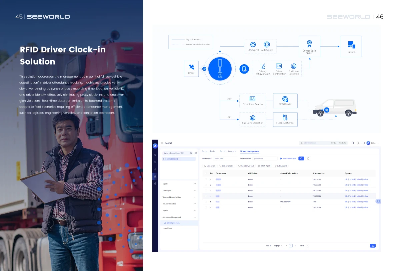Click the search icon in device panel
400x271 pixels.
[191, 153]
